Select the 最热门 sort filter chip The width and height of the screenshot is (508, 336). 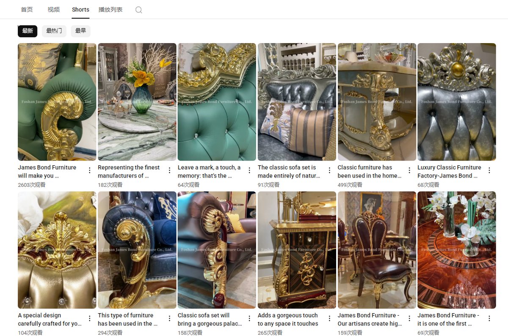pos(54,31)
